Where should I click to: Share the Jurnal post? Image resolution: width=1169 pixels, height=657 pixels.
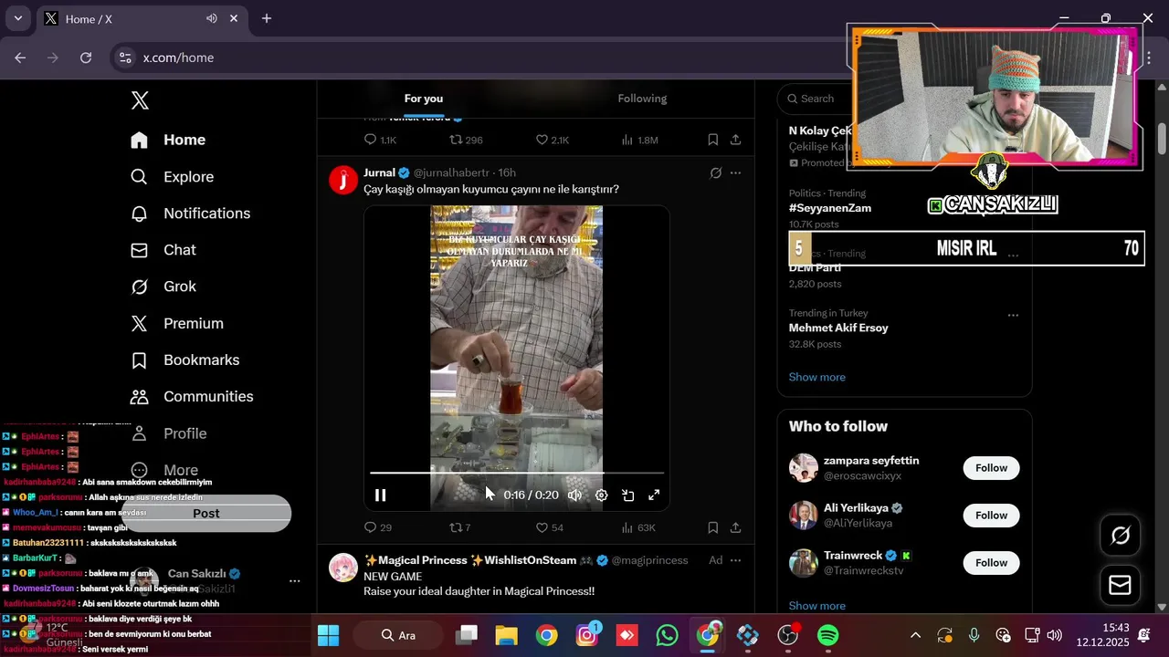[735, 527]
